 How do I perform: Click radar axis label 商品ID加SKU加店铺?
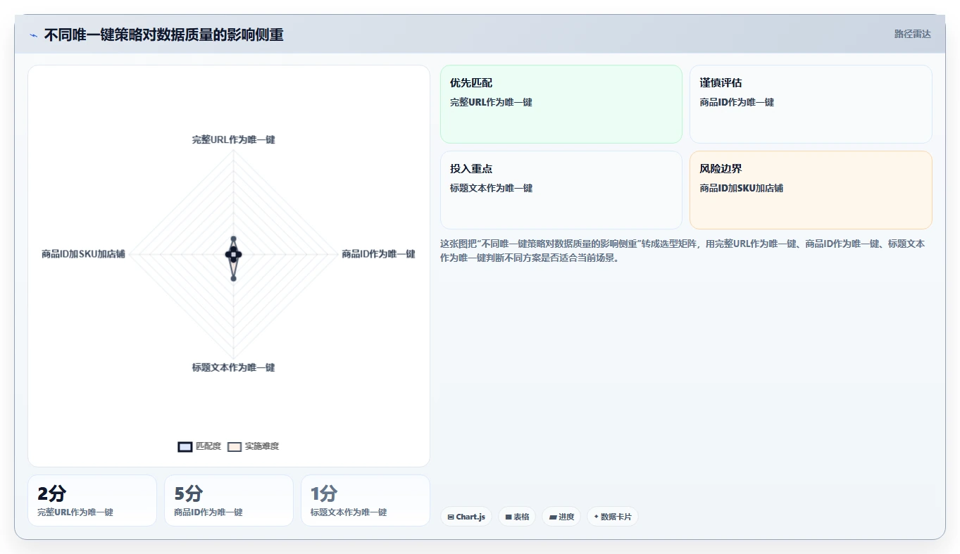tap(83, 253)
